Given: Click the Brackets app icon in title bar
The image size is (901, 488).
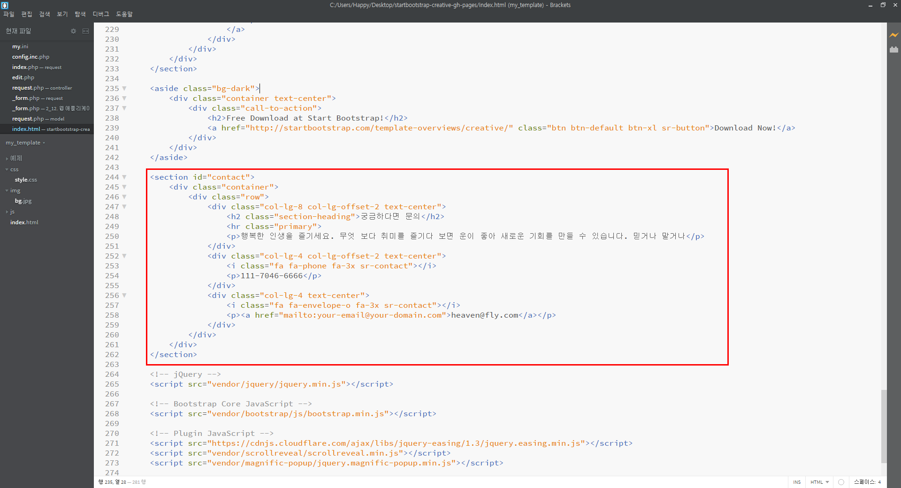Looking at the screenshot, I should (5, 5).
